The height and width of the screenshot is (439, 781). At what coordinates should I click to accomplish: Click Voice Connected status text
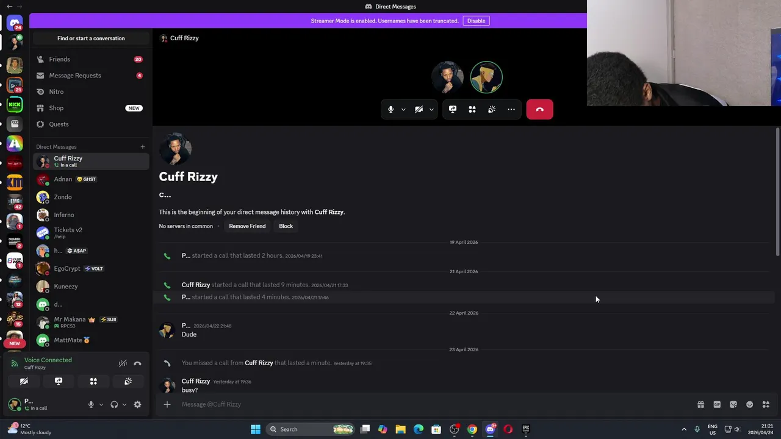click(48, 360)
